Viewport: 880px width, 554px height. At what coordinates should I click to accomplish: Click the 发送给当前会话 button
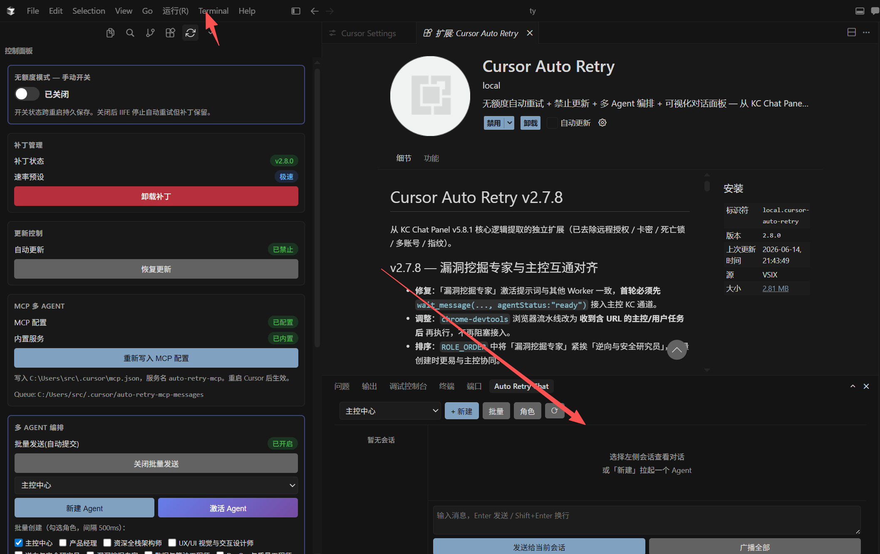click(539, 547)
